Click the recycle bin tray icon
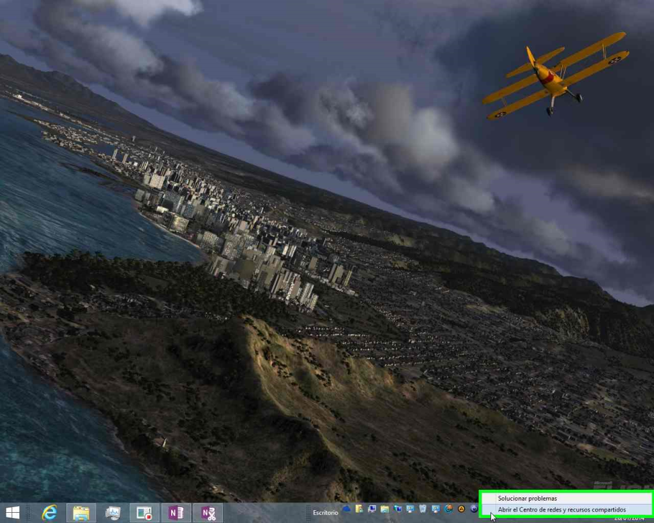This screenshot has height=523, width=654. pos(423,509)
